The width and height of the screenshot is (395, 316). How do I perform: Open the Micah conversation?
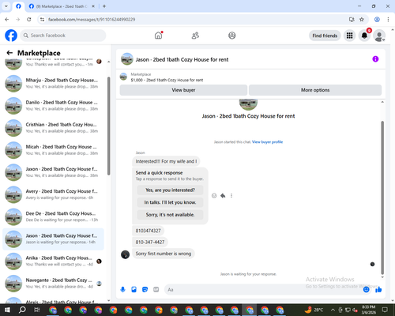pos(53,150)
